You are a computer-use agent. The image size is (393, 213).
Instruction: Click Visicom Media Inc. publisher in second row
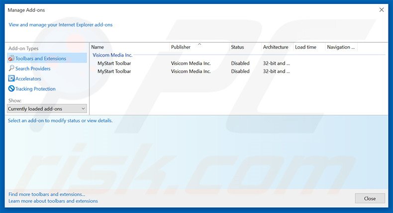[191, 71]
